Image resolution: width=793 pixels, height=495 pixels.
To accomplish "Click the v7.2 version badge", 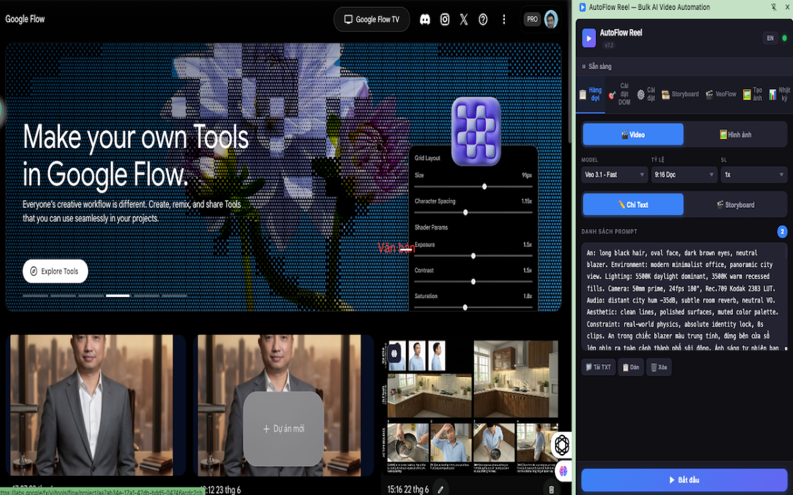I will click(609, 46).
